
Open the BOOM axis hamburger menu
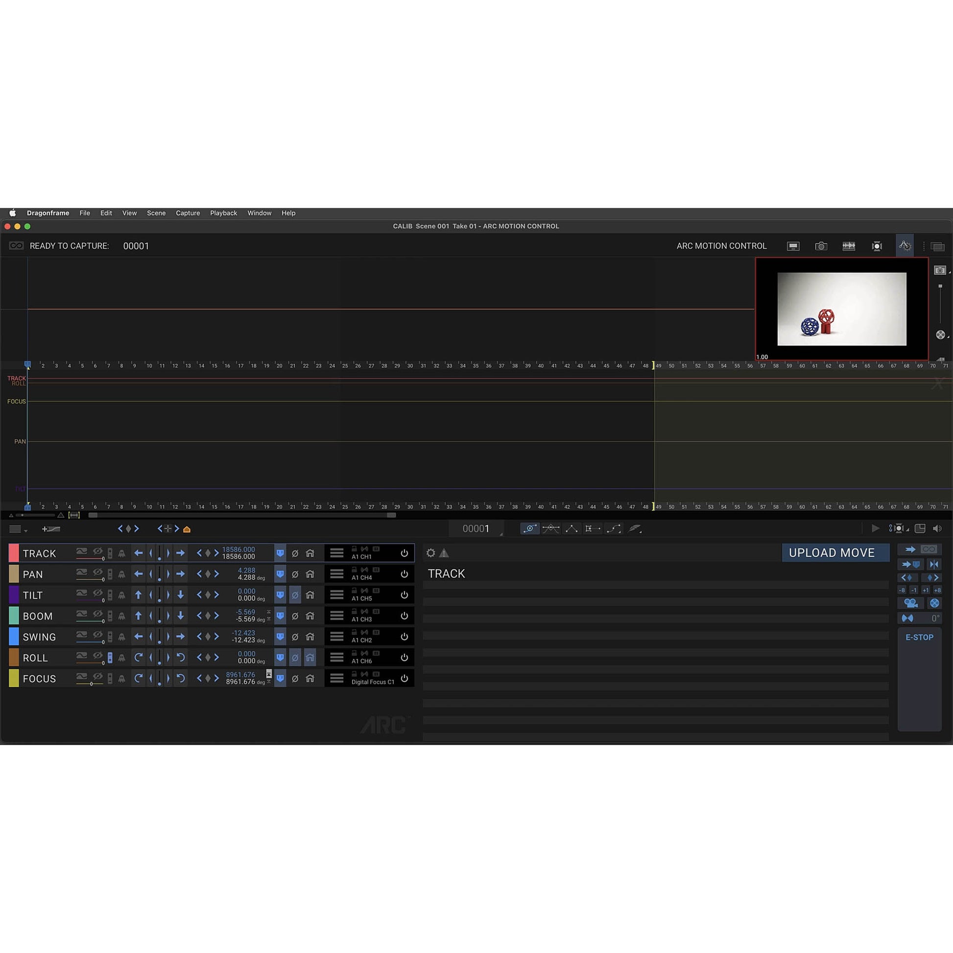tap(337, 616)
